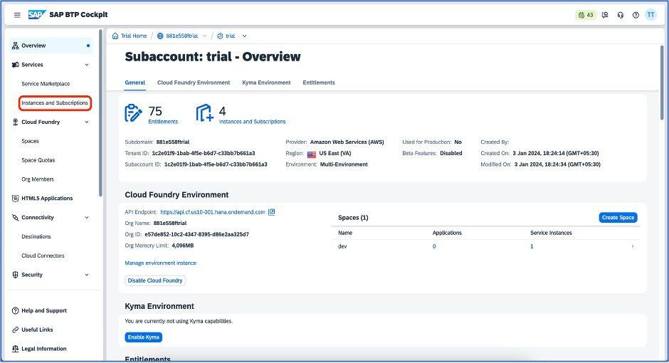Viewport: 669px width, 363px height.
Task: Open trial days remaining indicator 43
Action: [585, 15]
